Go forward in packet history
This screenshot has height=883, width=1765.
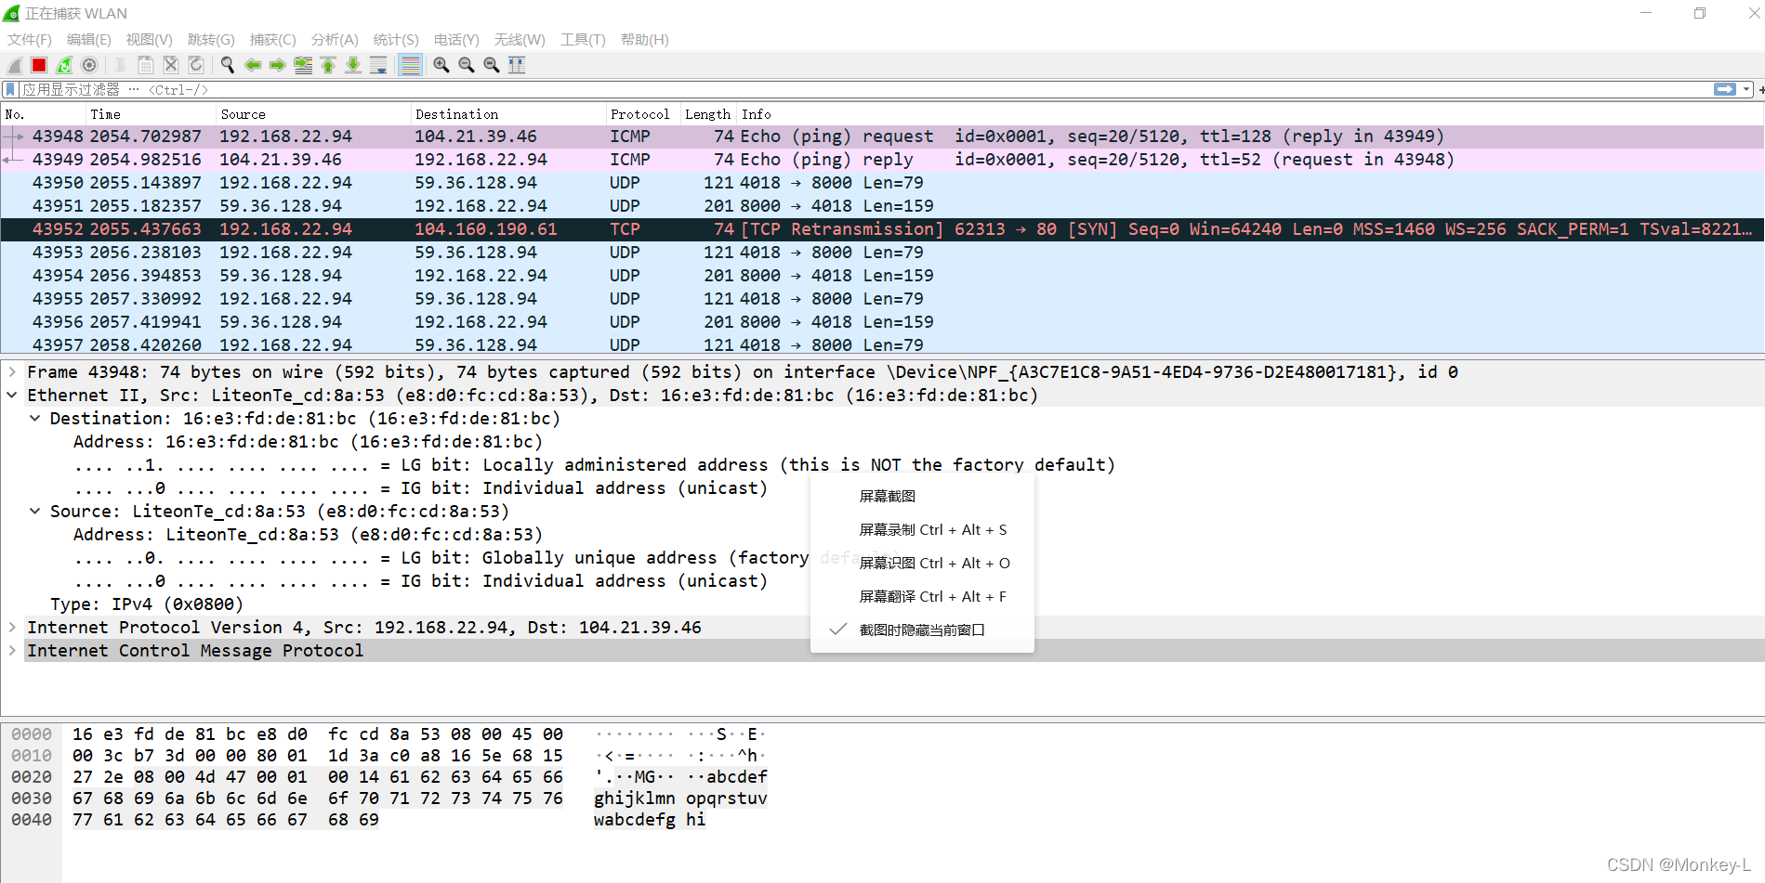(278, 65)
